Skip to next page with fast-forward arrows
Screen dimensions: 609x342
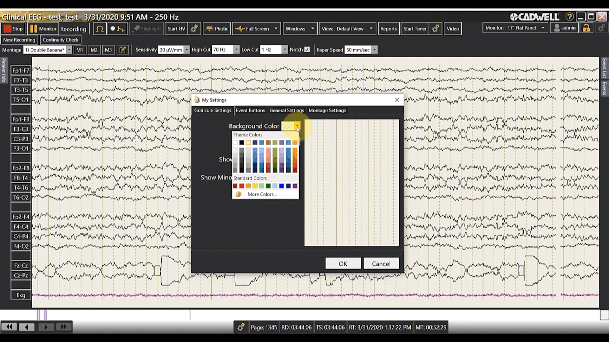(63, 327)
